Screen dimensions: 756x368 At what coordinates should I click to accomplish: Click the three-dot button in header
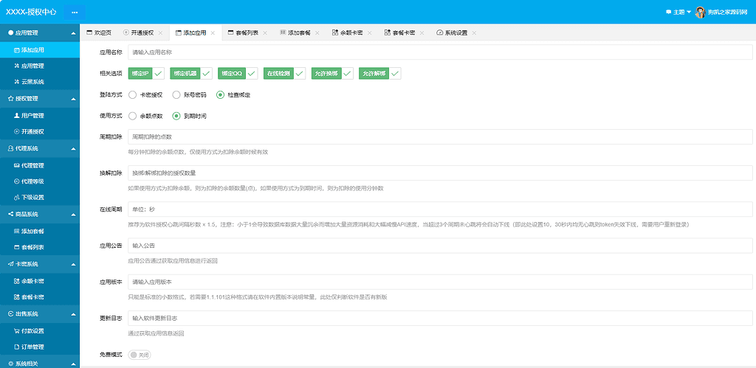[x=75, y=13]
